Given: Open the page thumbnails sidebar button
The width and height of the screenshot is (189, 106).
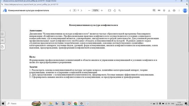Looking at the screenshot, I should tap(2, 47).
